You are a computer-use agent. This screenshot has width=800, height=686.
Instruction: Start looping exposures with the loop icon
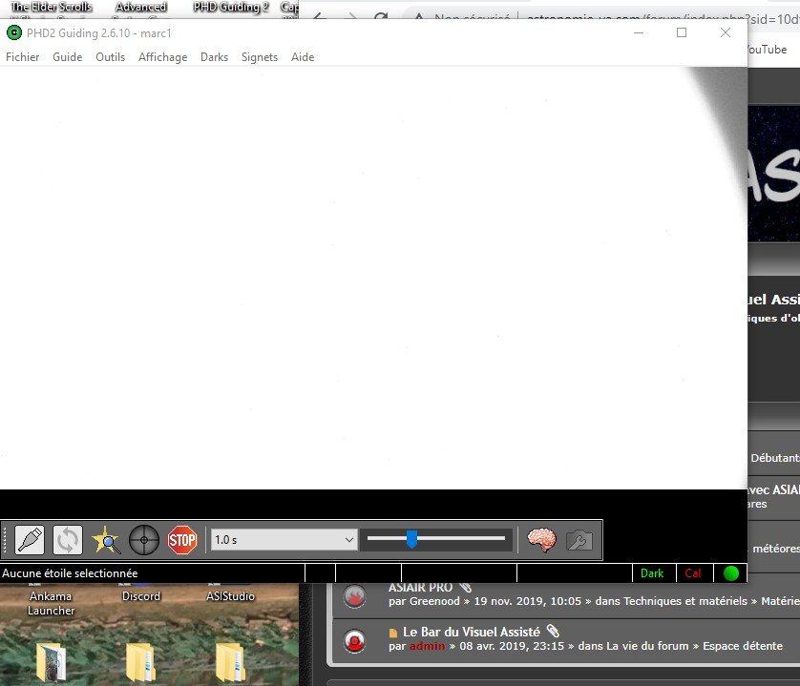pyautogui.click(x=67, y=540)
